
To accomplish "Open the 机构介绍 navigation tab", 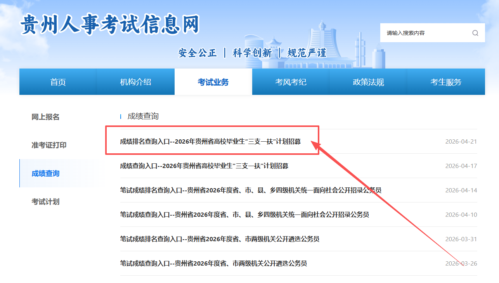I will (135, 82).
